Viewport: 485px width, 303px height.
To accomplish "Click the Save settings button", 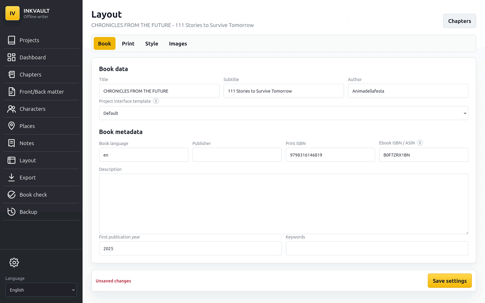I will [450, 281].
